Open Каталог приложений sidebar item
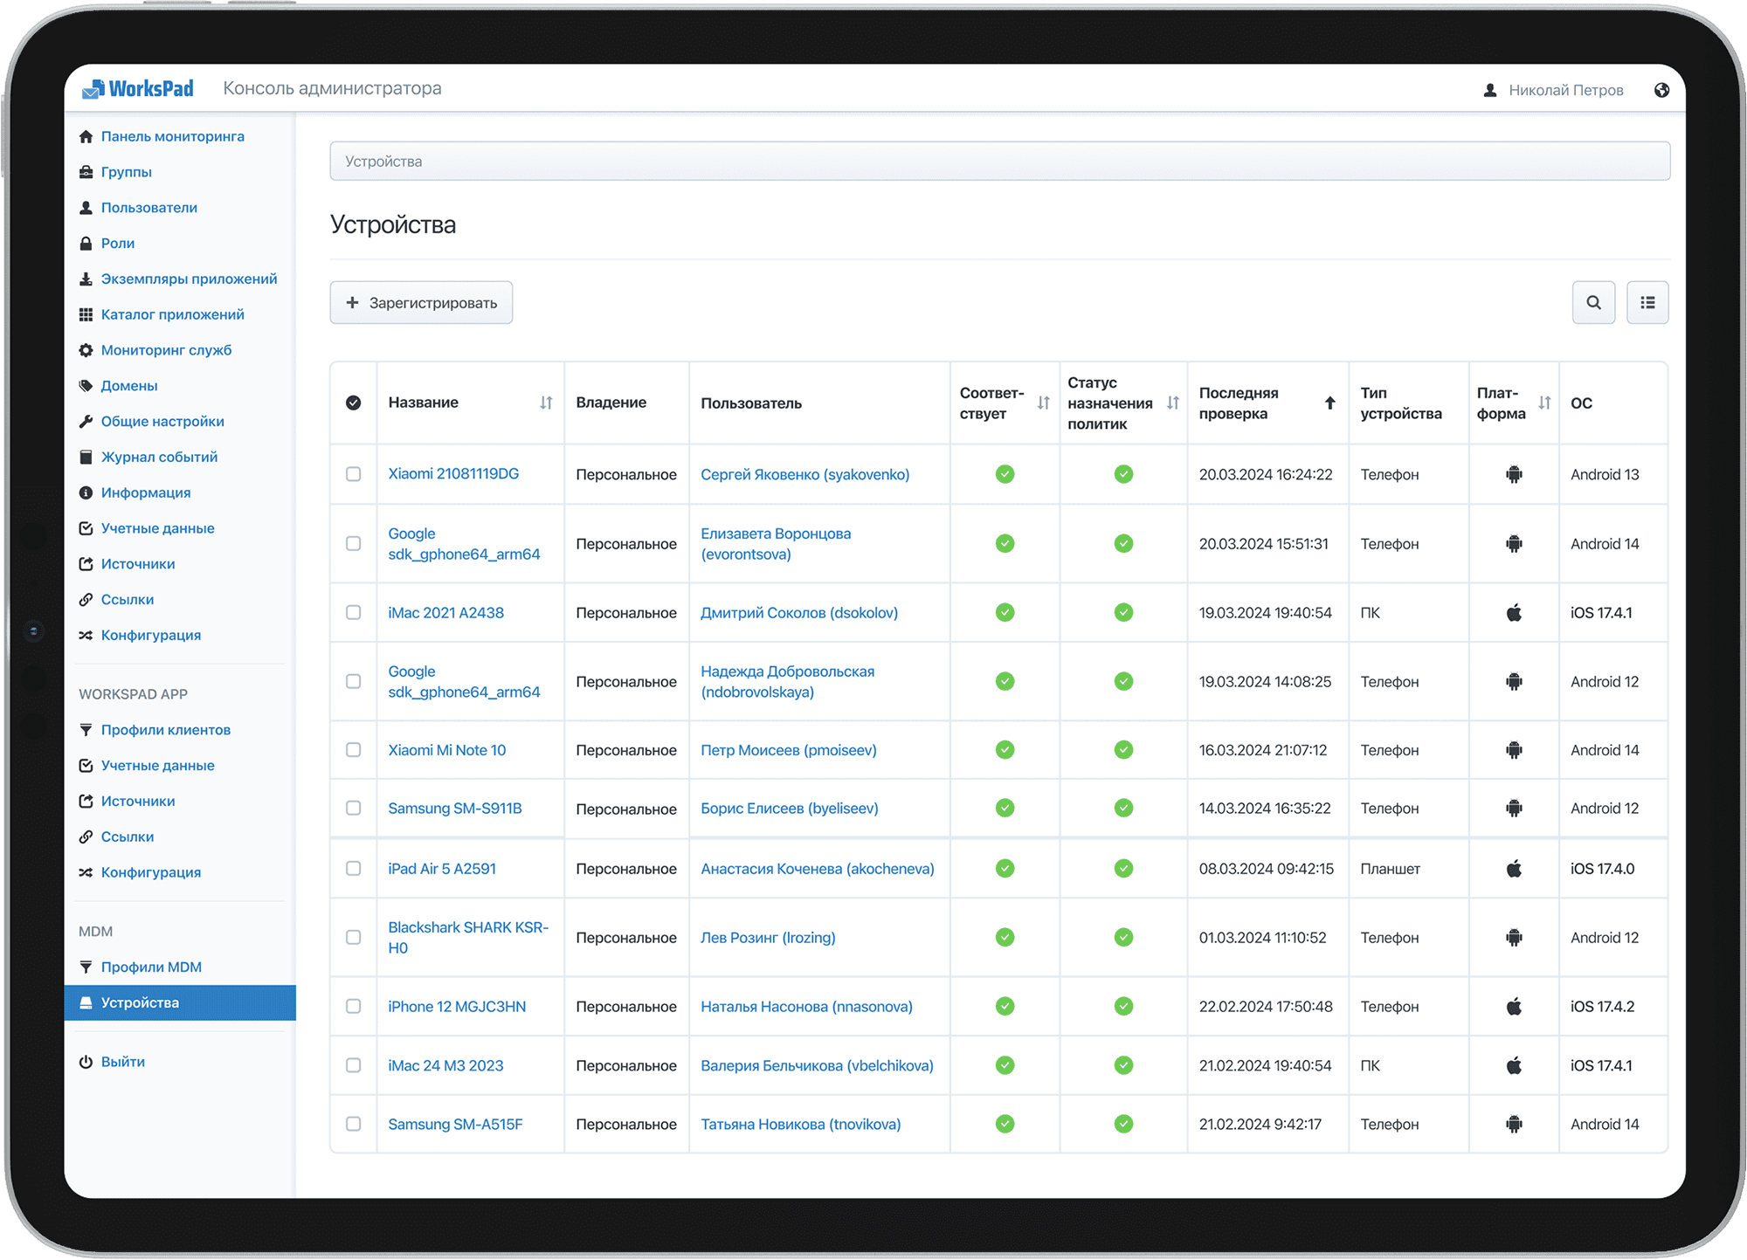 click(173, 314)
